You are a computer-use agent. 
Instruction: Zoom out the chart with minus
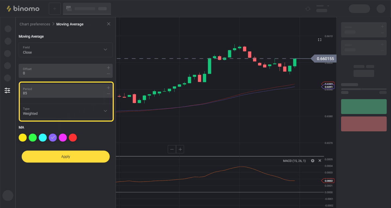pos(172,149)
